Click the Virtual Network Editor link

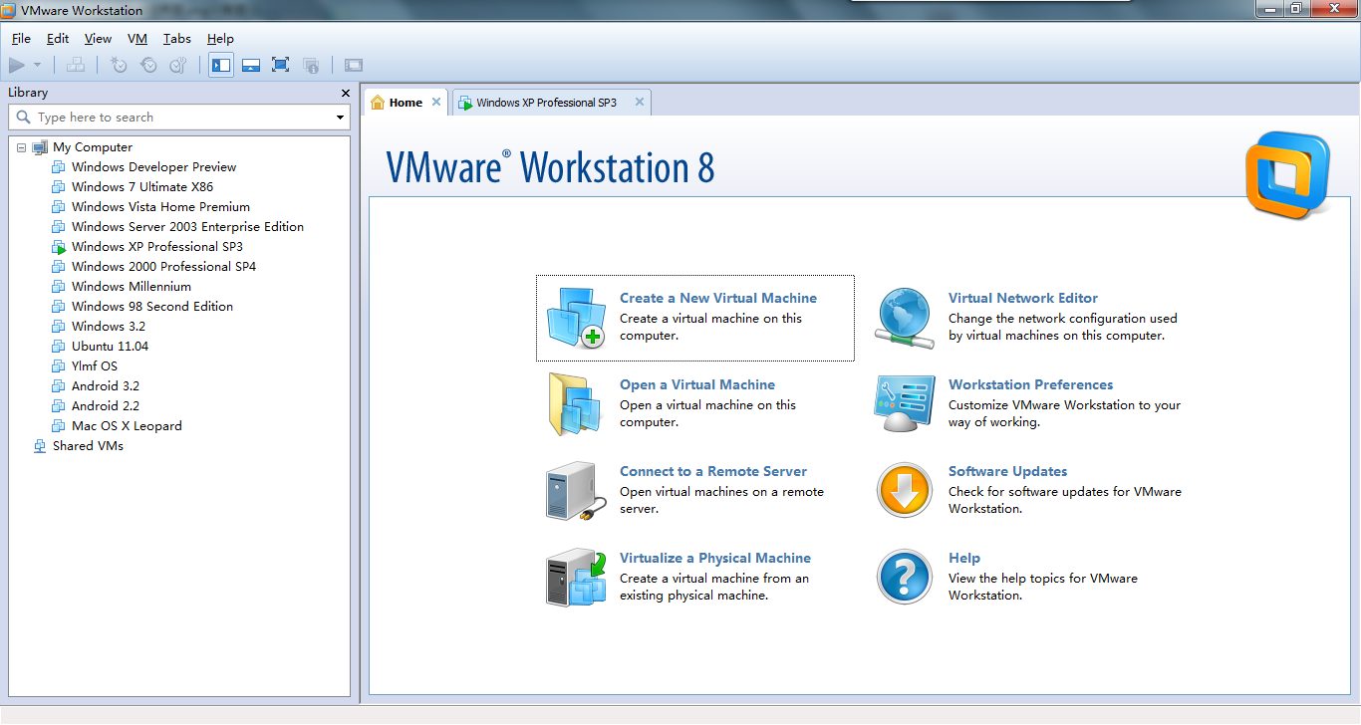click(1023, 298)
